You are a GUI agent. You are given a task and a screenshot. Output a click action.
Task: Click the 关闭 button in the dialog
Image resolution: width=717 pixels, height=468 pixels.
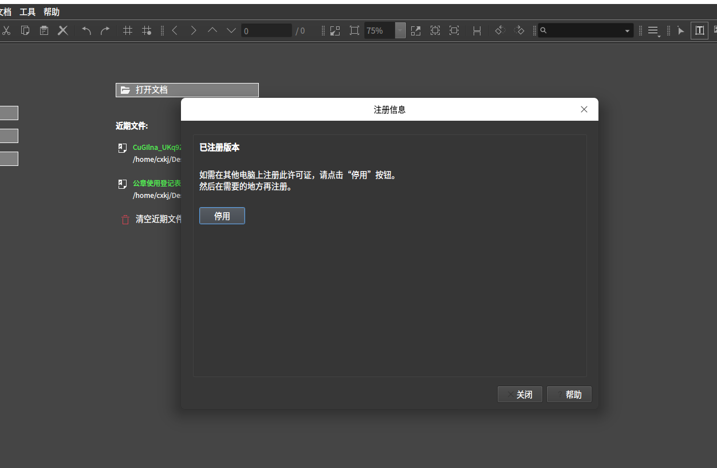coord(520,395)
